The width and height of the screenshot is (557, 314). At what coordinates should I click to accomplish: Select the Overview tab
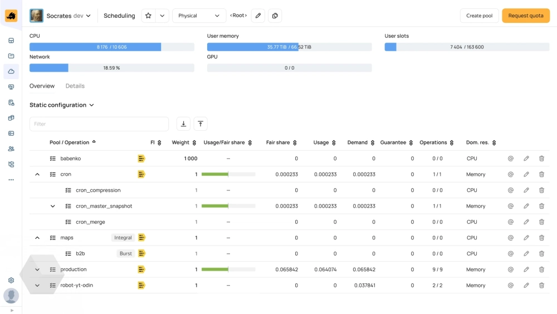tap(42, 86)
